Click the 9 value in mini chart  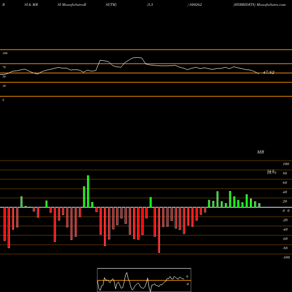[x=187, y=276]
